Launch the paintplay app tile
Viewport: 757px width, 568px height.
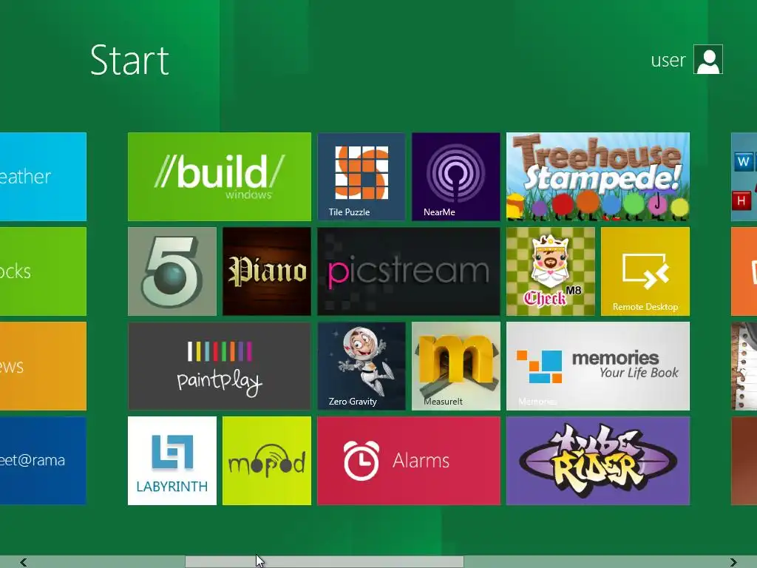coord(219,365)
